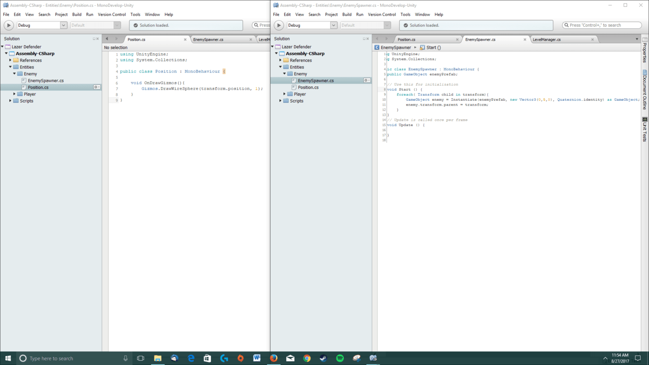Open options gear on highlighted EnemySpawner.cs tree row
Viewport: 649px width, 365px height.
click(x=367, y=80)
